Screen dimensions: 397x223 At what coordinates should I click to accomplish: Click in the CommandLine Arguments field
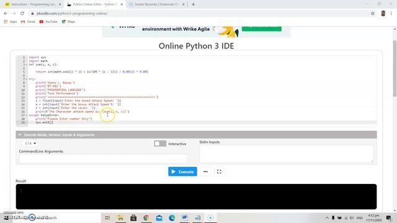tap(103, 159)
